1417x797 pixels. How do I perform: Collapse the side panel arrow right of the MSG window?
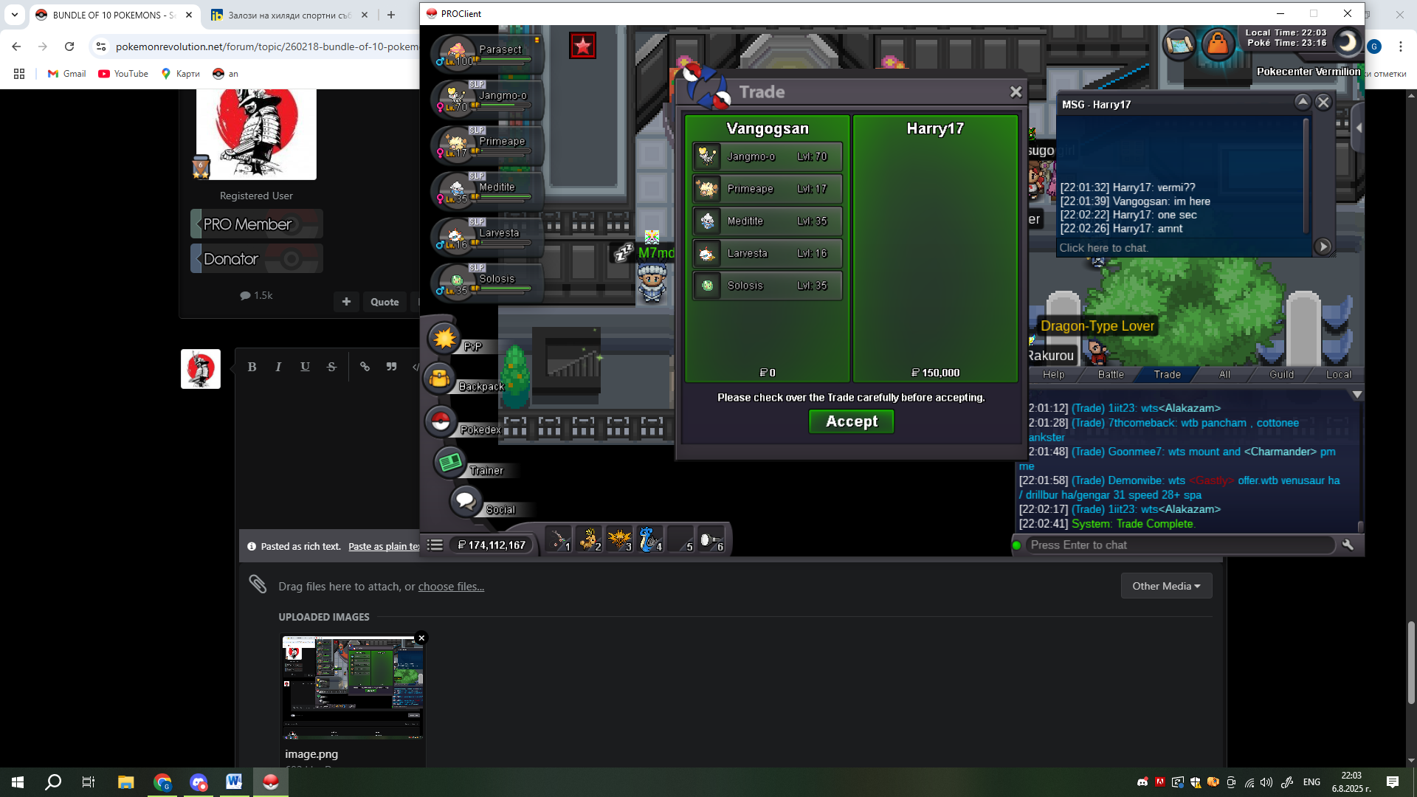click(1358, 128)
